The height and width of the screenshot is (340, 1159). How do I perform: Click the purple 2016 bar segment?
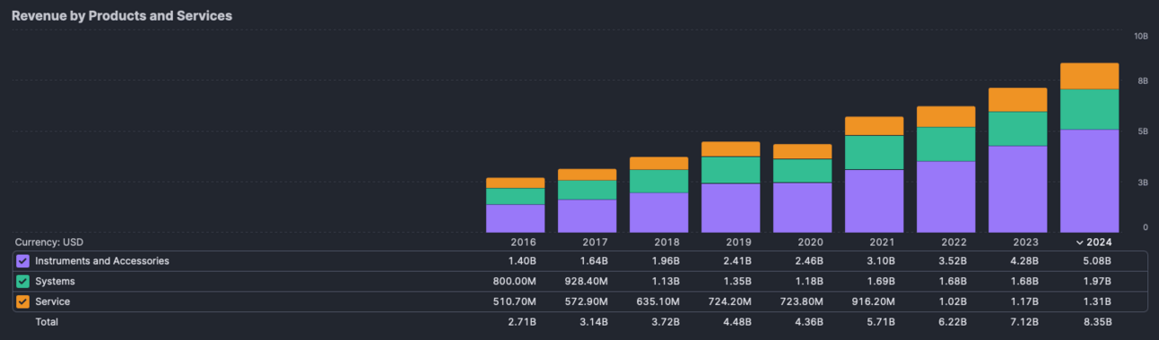[515, 218]
